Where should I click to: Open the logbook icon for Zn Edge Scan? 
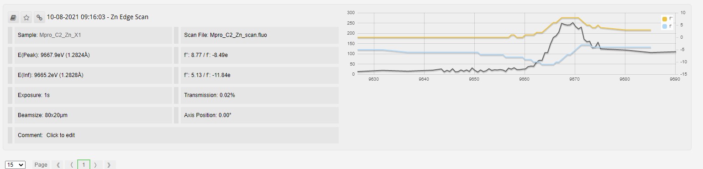pos(13,17)
